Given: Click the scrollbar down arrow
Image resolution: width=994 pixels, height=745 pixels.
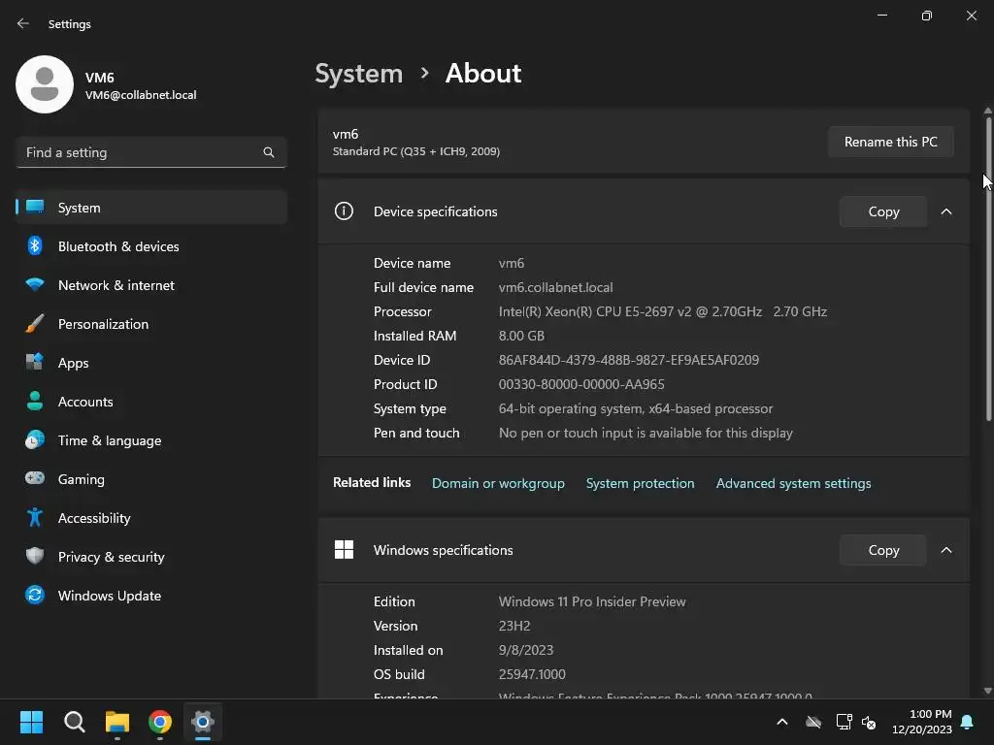Looking at the screenshot, I should click(x=987, y=691).
